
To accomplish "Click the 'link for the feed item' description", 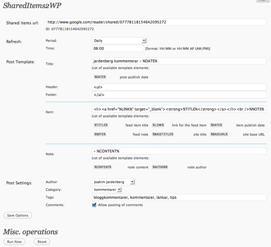I will (x=189, y=125).
